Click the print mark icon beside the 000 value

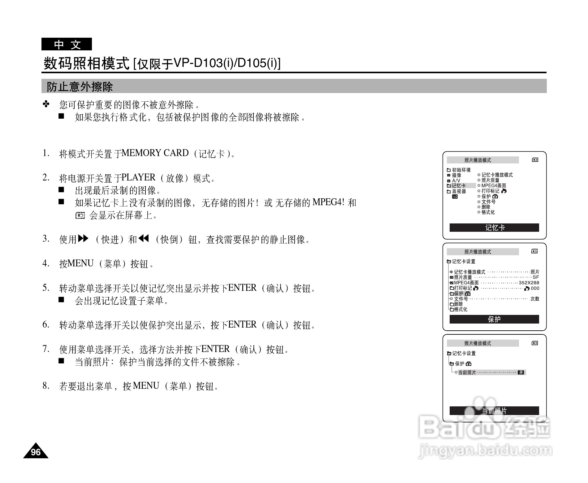point(527,288)
